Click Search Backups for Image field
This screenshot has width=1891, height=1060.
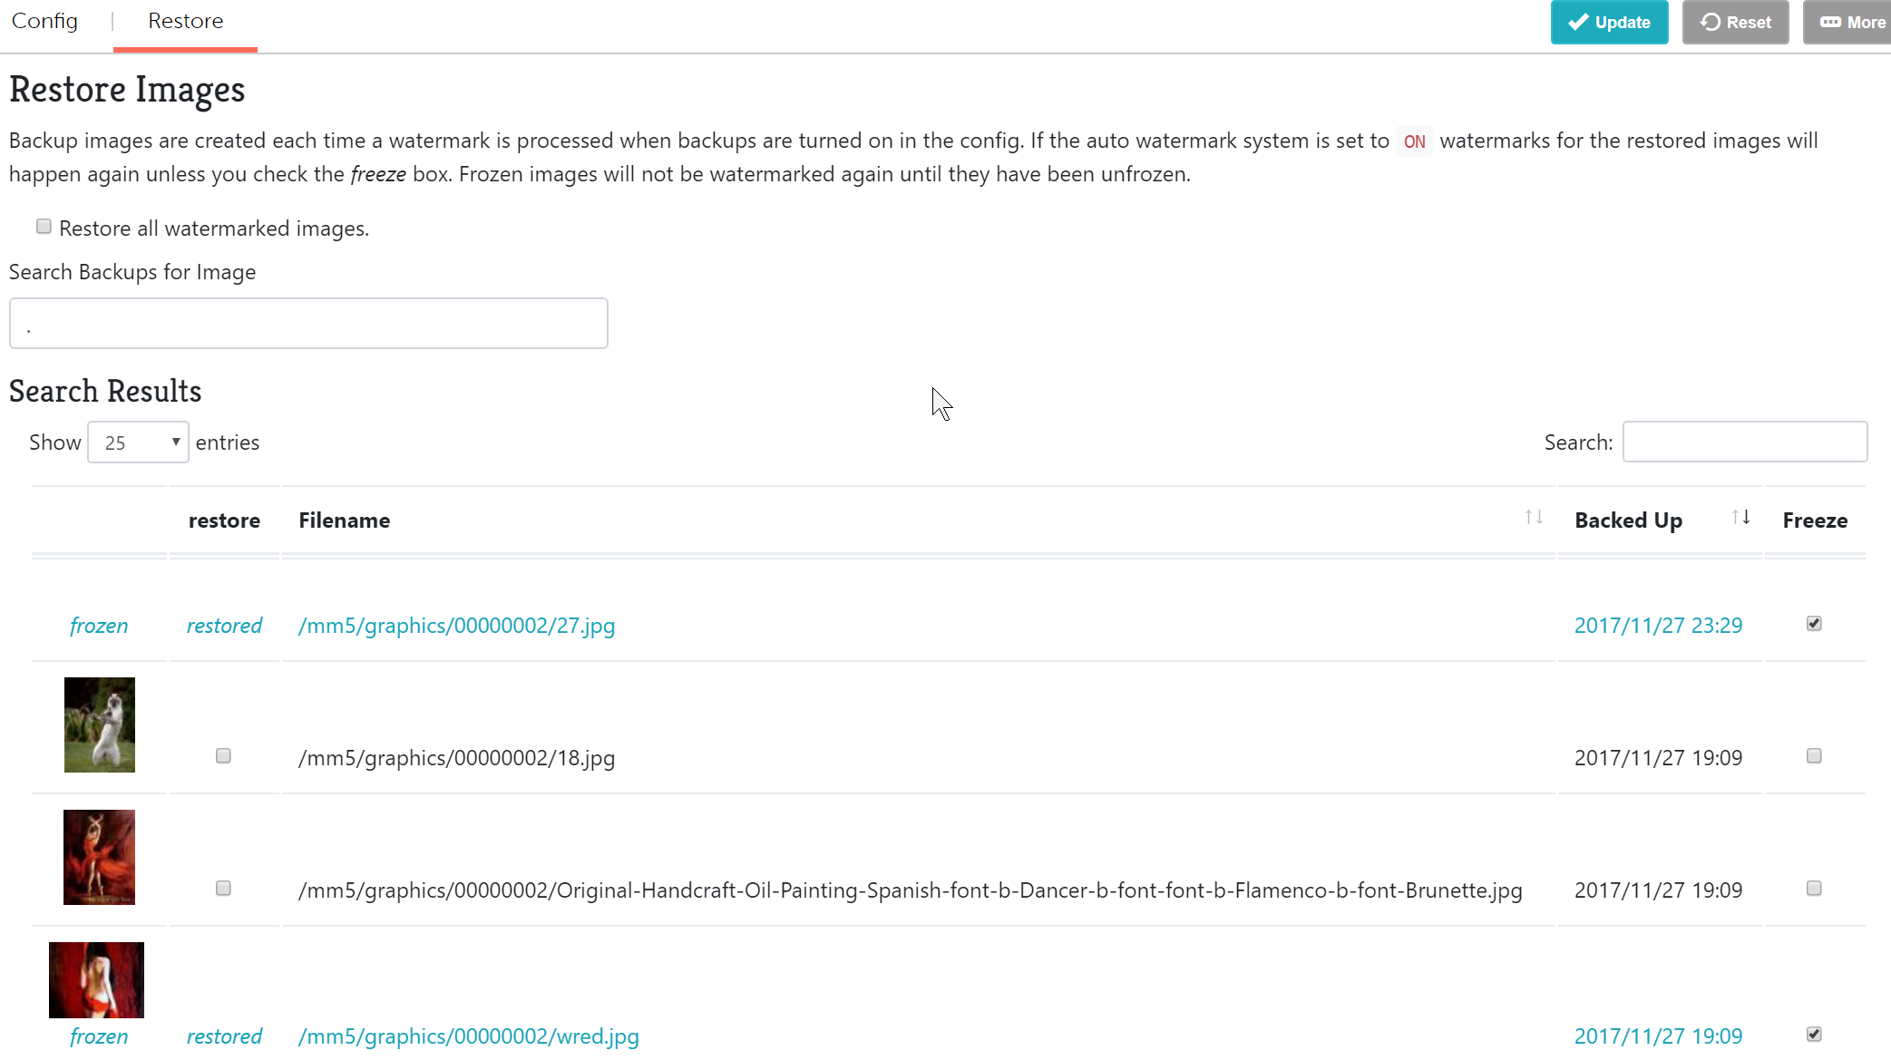(308, 324)
